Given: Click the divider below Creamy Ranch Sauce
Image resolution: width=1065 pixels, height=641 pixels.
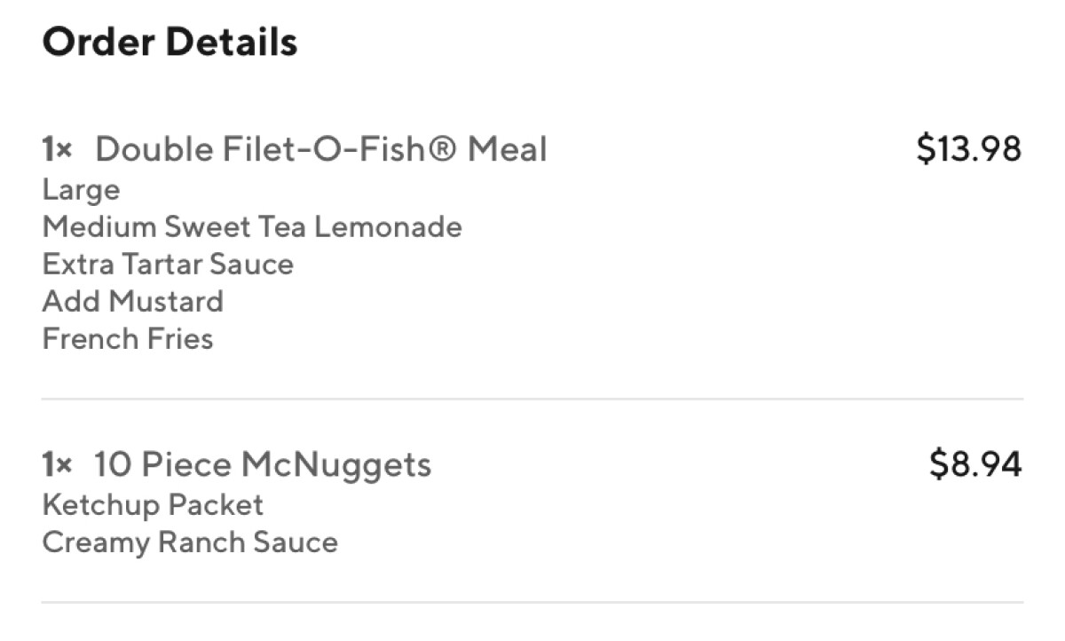Looking at the screenshot, I should point(532,603).
